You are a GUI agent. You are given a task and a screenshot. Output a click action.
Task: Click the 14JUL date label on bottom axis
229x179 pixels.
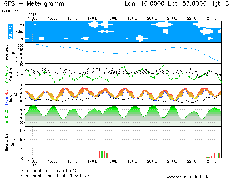click(x=32, y=161)
